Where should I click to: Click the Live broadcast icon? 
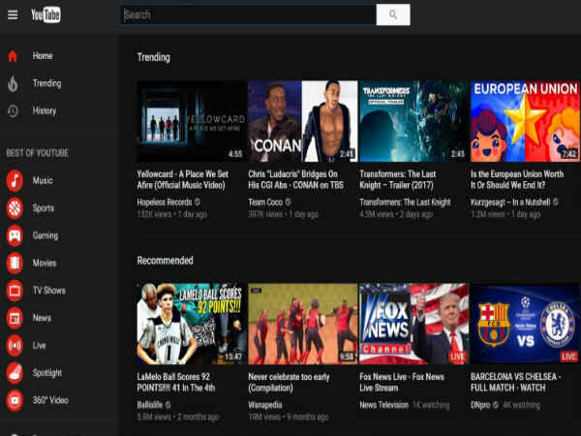pyautogui.click(x=15, y=345)
